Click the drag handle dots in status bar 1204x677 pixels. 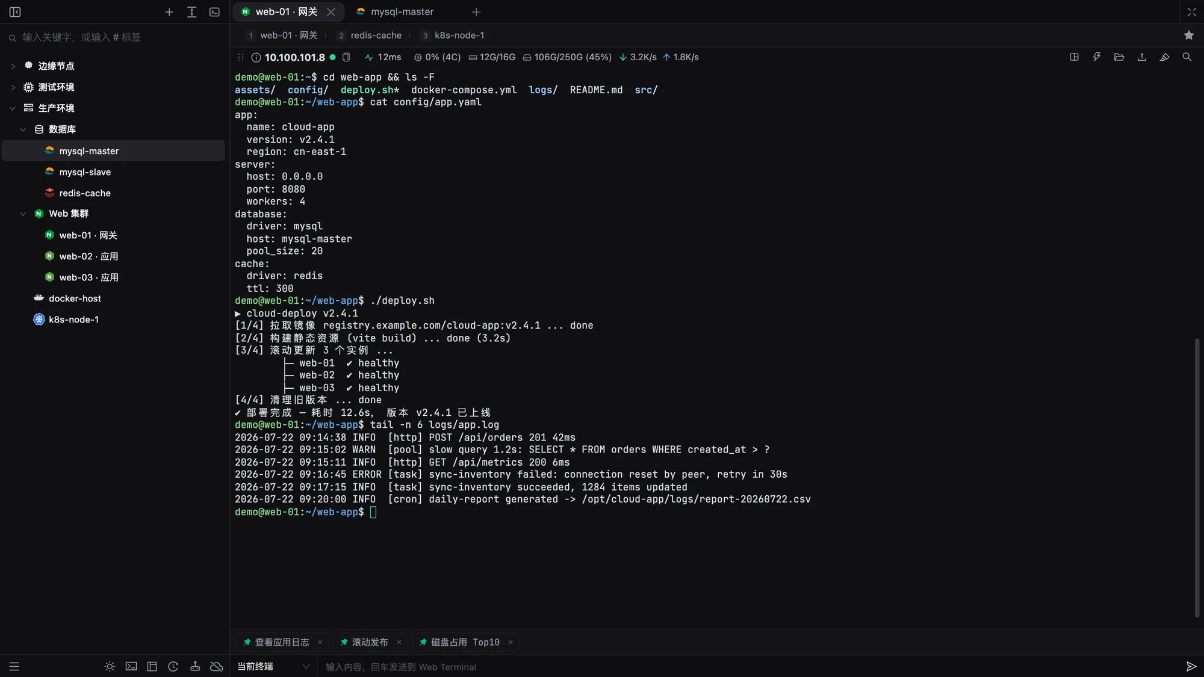click(x=240, y=57)
